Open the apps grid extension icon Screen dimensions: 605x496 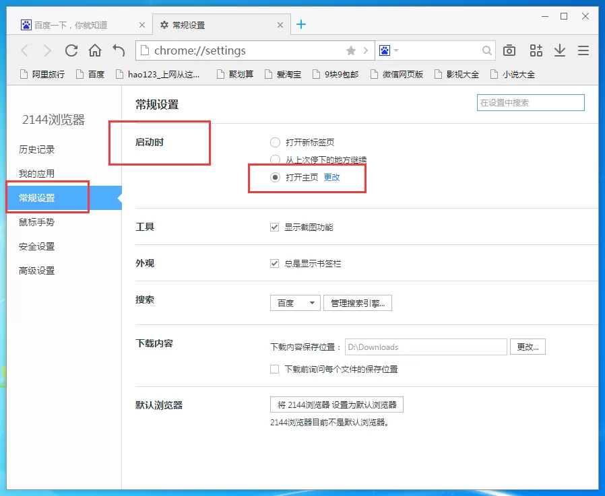pyautogui.click(x=536, y=50)
